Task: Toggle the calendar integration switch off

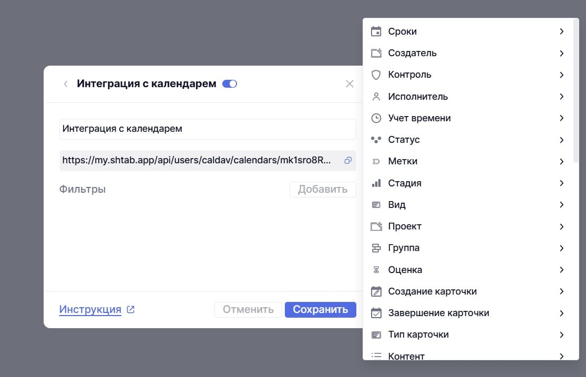Action: tap(230, 84)
